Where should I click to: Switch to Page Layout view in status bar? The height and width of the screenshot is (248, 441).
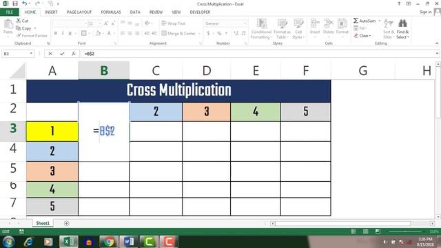pos(365,231)
